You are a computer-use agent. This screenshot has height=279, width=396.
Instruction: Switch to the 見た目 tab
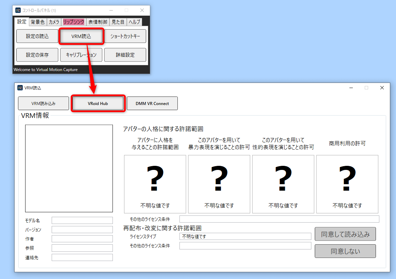pyautogui.click(x=118, y=22)
